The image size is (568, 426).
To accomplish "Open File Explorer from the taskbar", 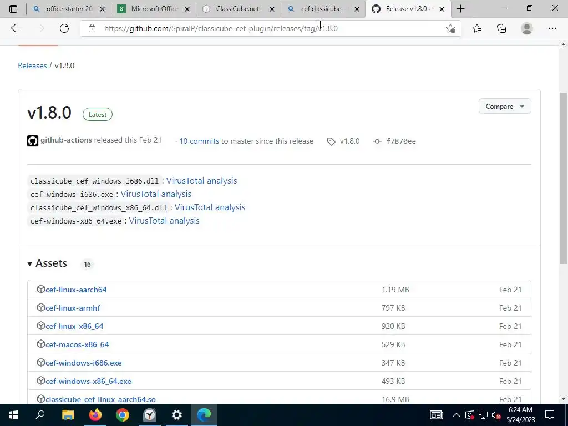I will tap(68, 415).
